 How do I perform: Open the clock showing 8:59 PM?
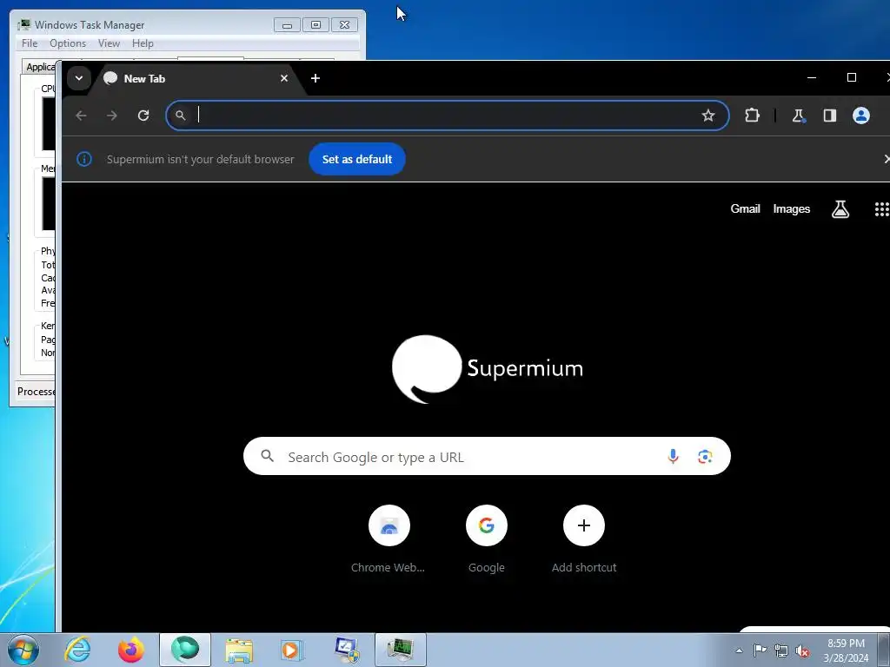tap(846, 650)
